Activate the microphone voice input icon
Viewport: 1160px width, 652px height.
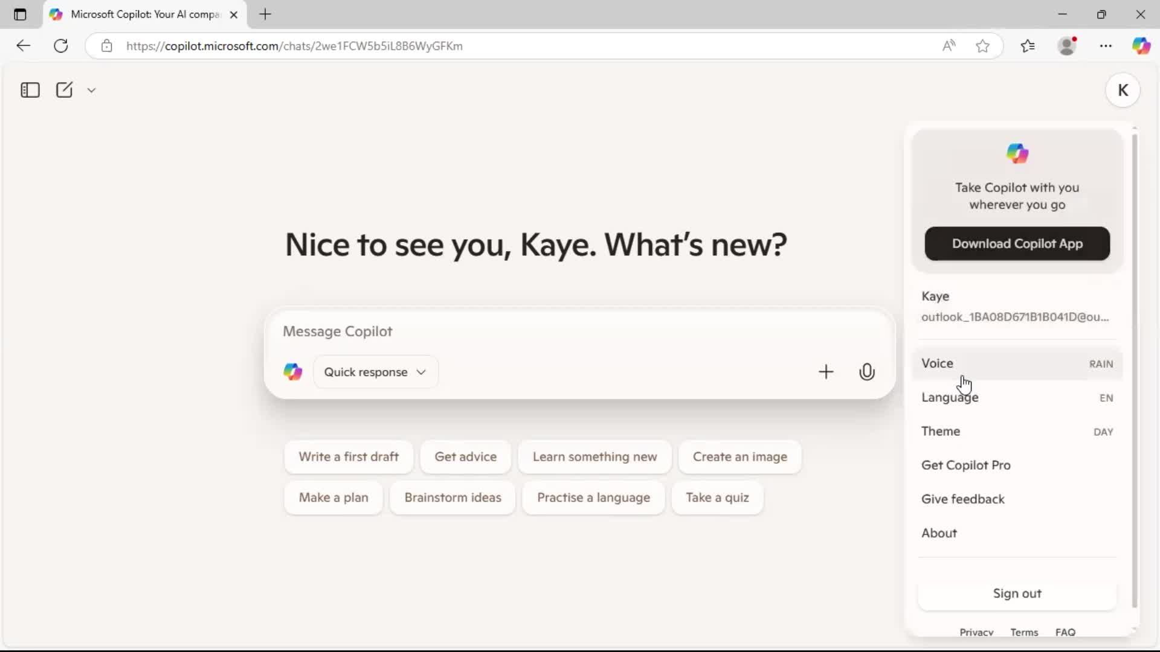(x=867, y=372)
